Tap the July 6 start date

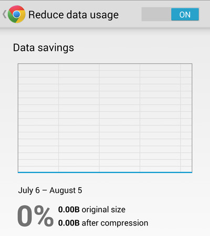coord(29,190)
